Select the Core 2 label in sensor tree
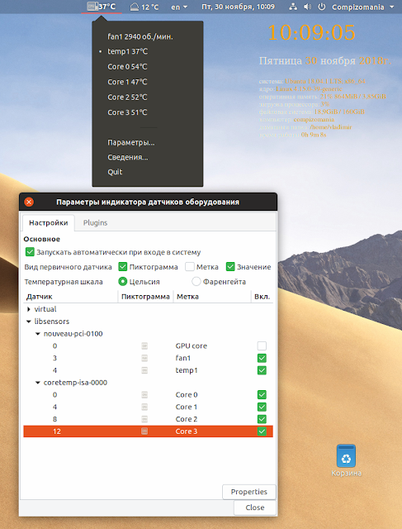 [187, 419]
